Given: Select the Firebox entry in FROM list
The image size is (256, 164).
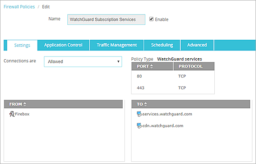Looking at the screenshot, I should point(22,114).
